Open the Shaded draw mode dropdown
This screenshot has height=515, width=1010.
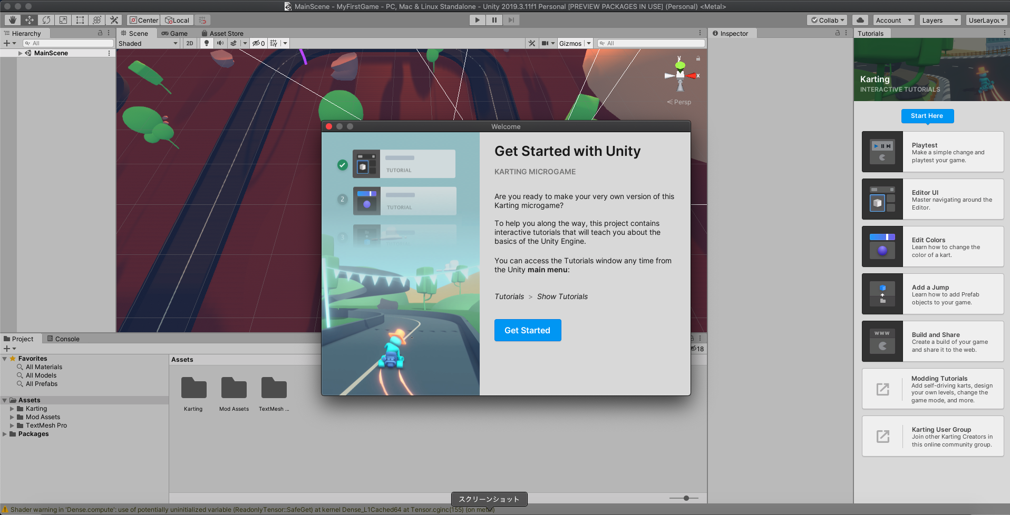pos(148,43)
